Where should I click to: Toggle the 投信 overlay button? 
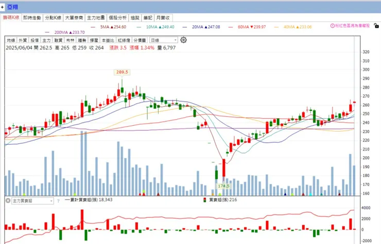(x=34, y=40)
